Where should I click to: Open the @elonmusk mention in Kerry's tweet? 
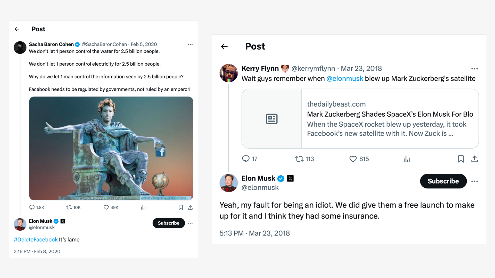pos(345,79)
